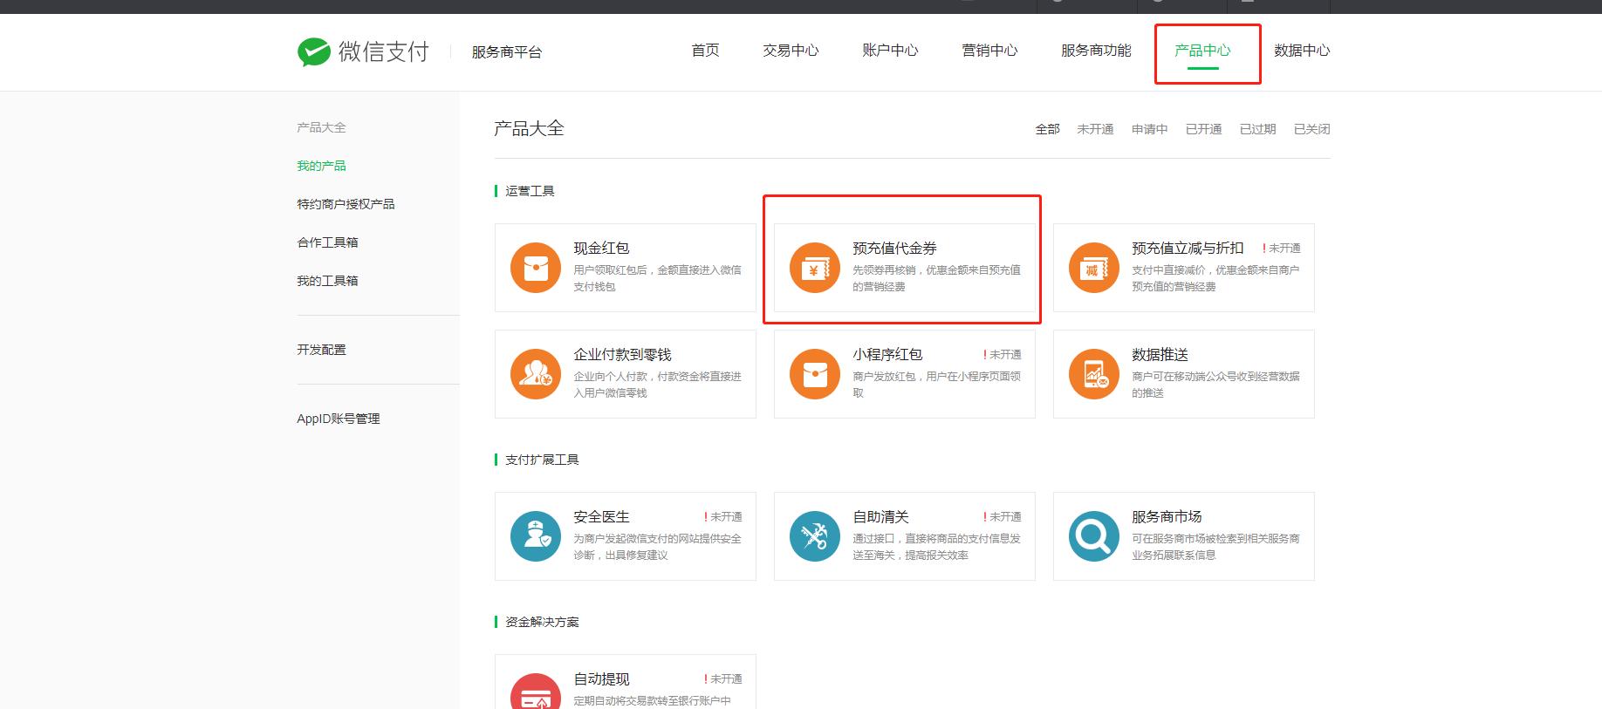Click the 安全医生 doctor icon

click(x=536, y=536)
